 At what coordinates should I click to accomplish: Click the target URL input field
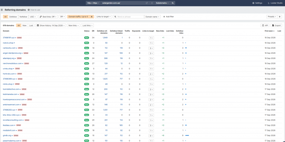coord(123,3)
